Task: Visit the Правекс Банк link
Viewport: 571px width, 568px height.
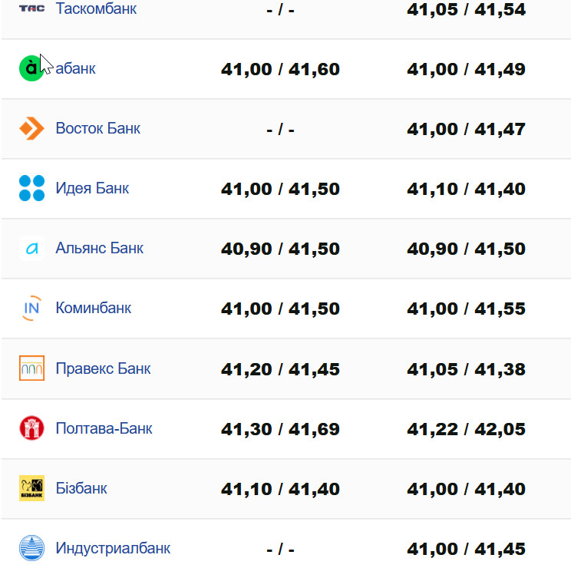Action: coord(103,368)
